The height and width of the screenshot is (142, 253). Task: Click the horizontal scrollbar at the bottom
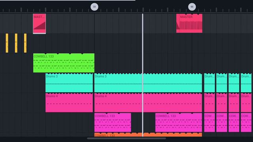(126, 138)
